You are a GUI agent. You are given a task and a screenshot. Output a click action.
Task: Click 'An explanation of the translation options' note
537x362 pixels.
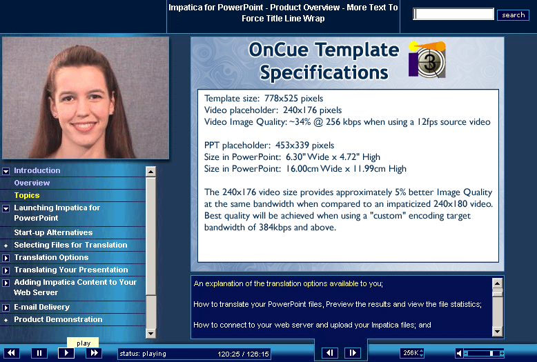[x=288, y=283]
